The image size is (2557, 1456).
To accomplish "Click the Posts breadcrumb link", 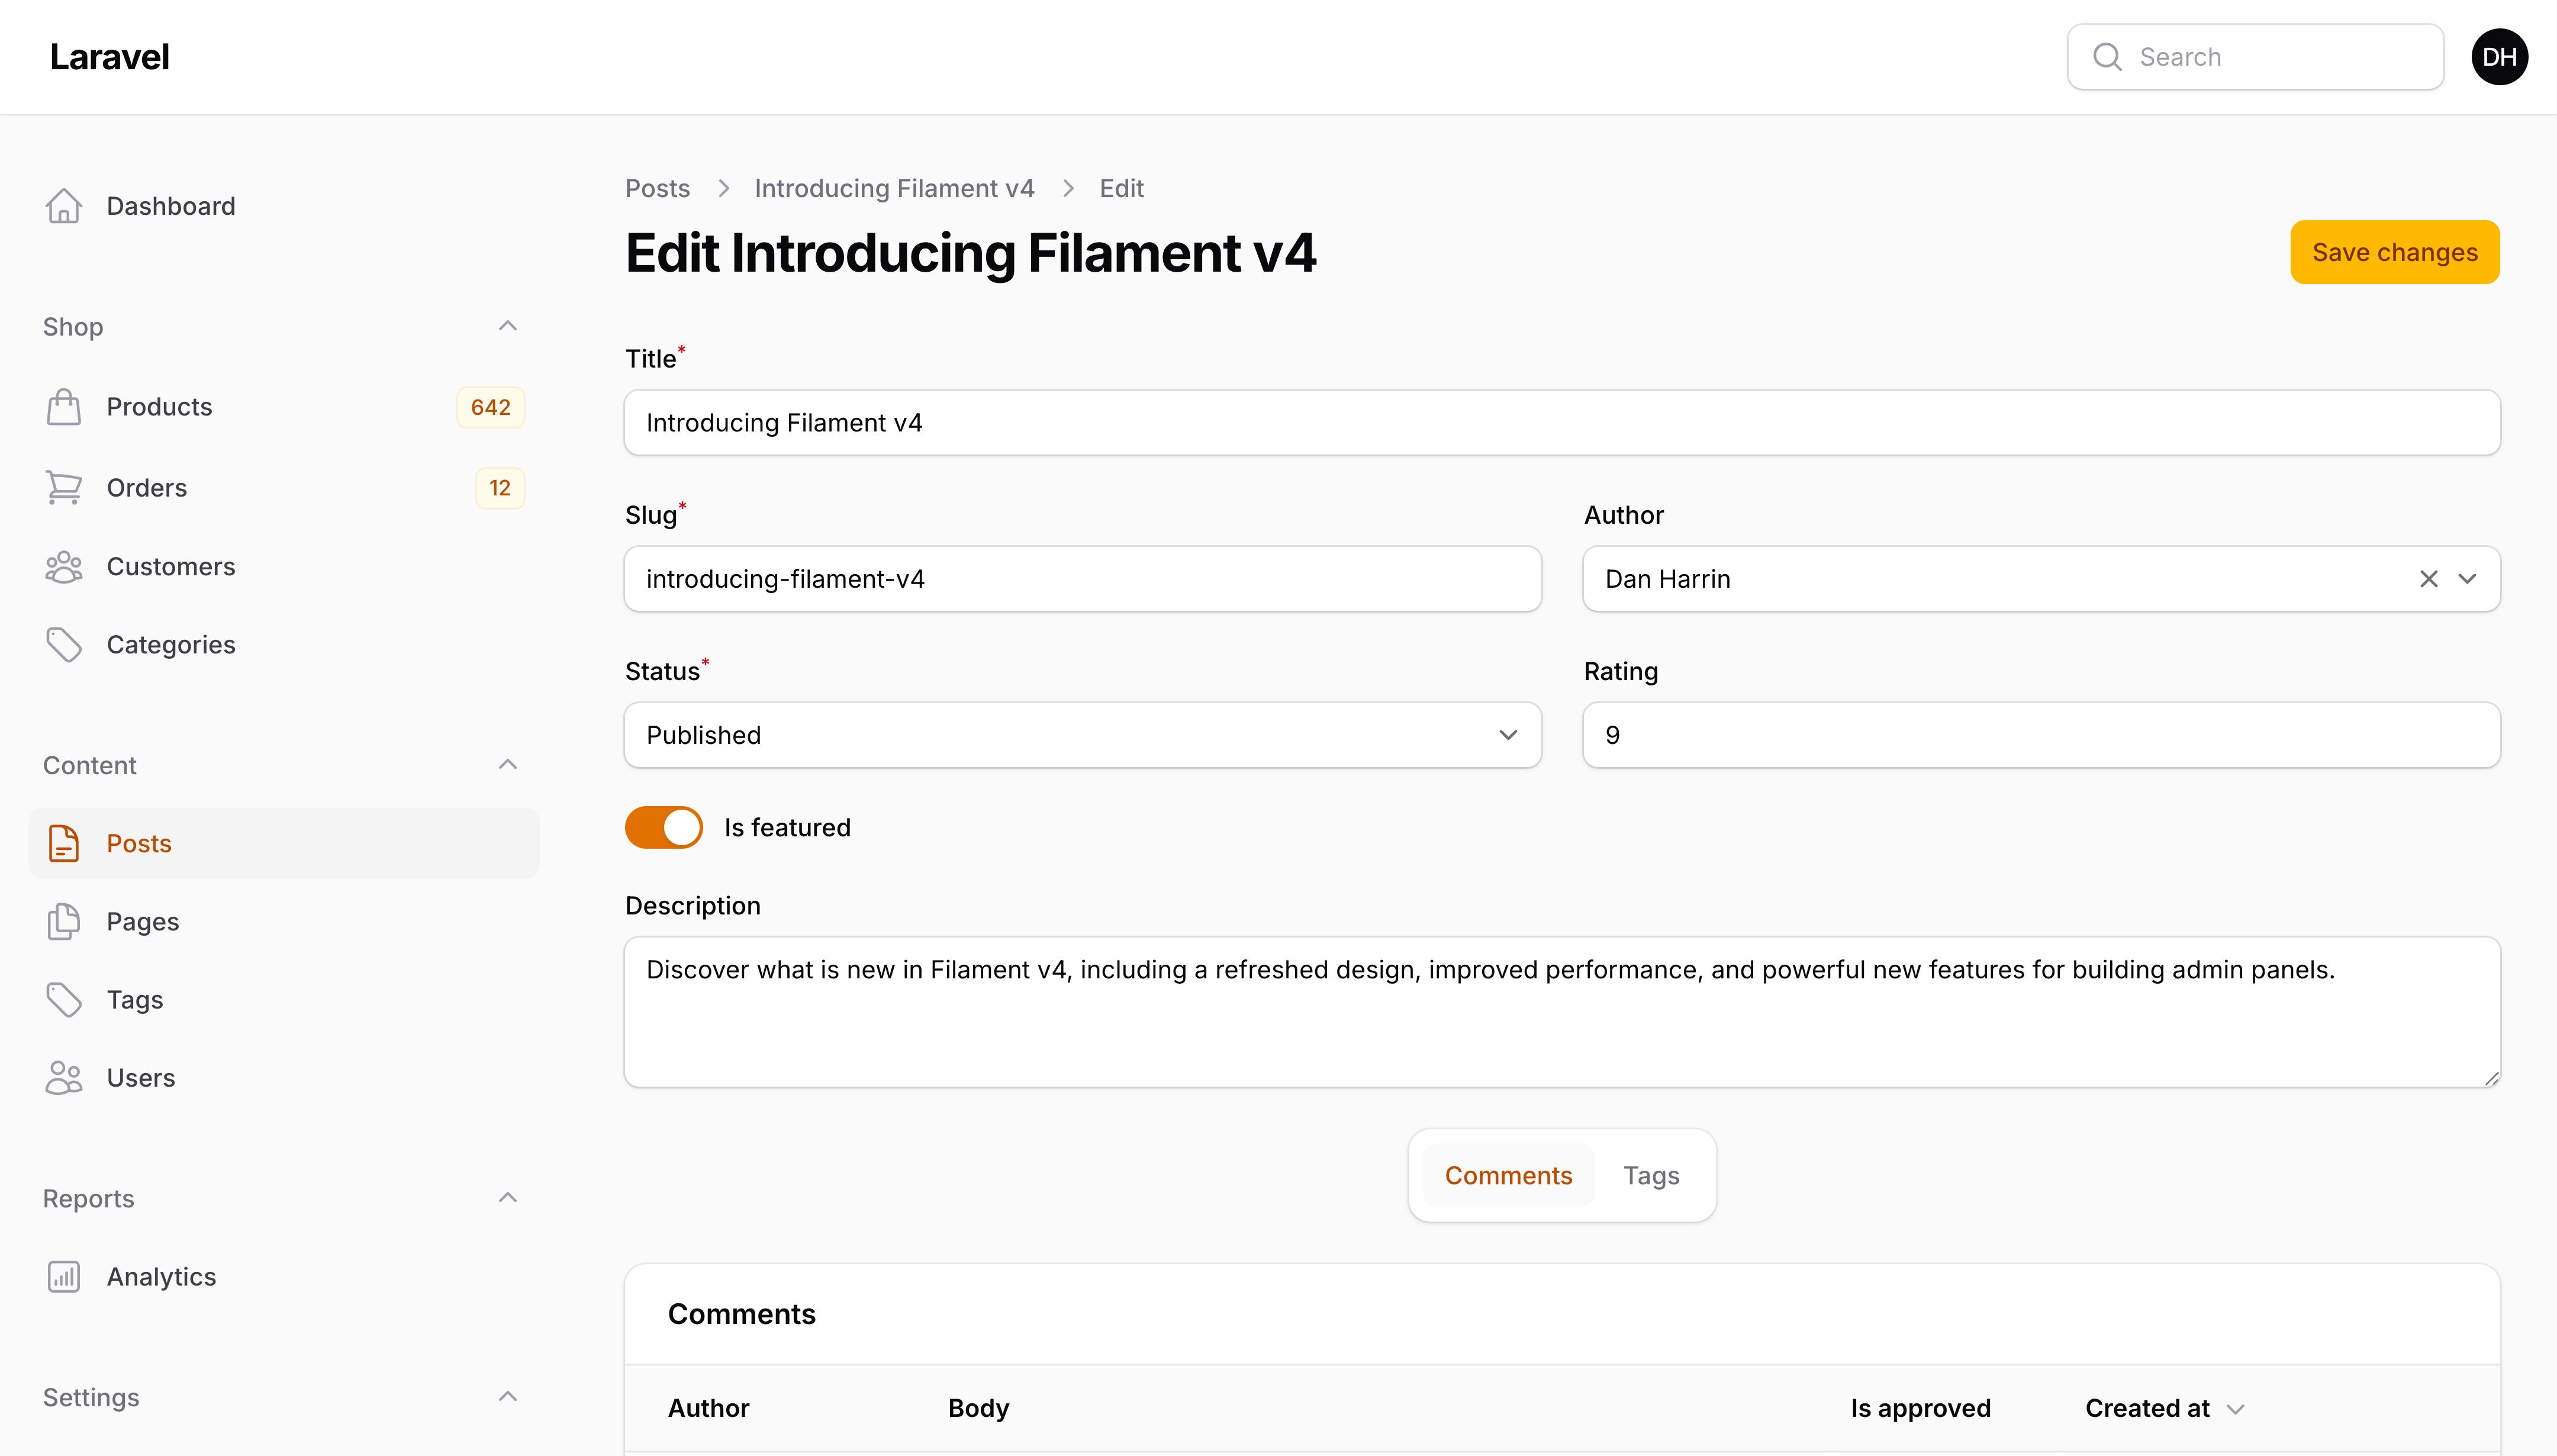I will coord(657,188).
